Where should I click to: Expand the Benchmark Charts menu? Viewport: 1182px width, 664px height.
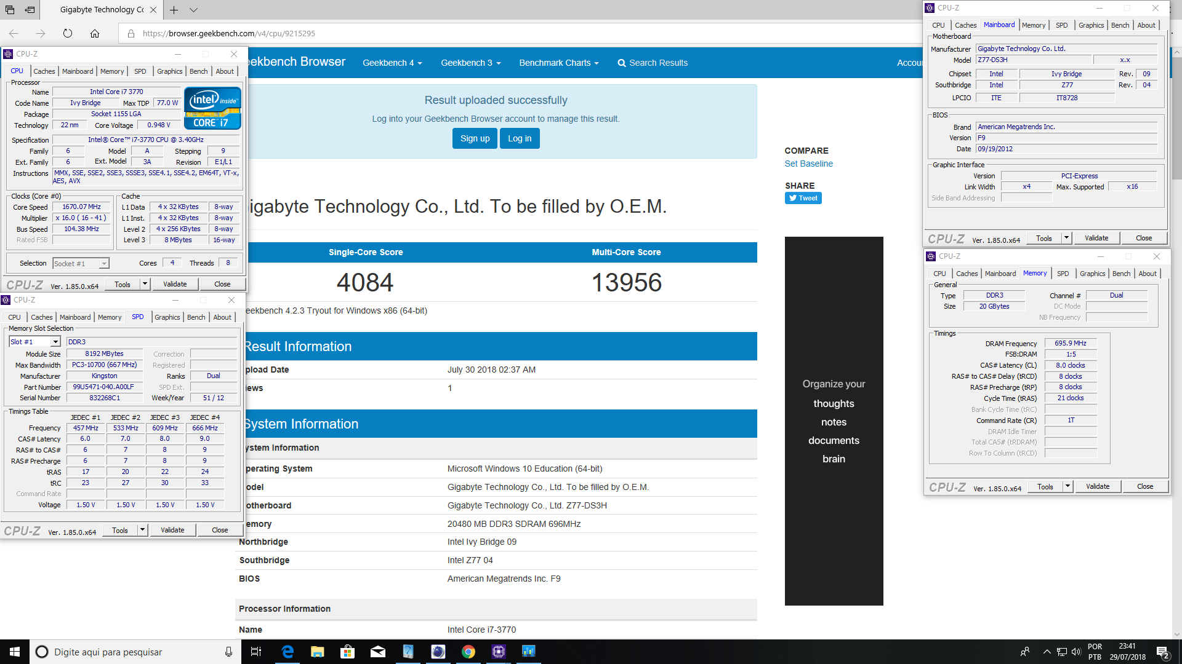(558, 63)
